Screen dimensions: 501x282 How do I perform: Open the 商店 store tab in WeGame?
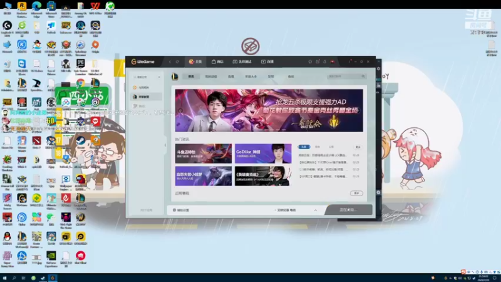pos(217,61)
